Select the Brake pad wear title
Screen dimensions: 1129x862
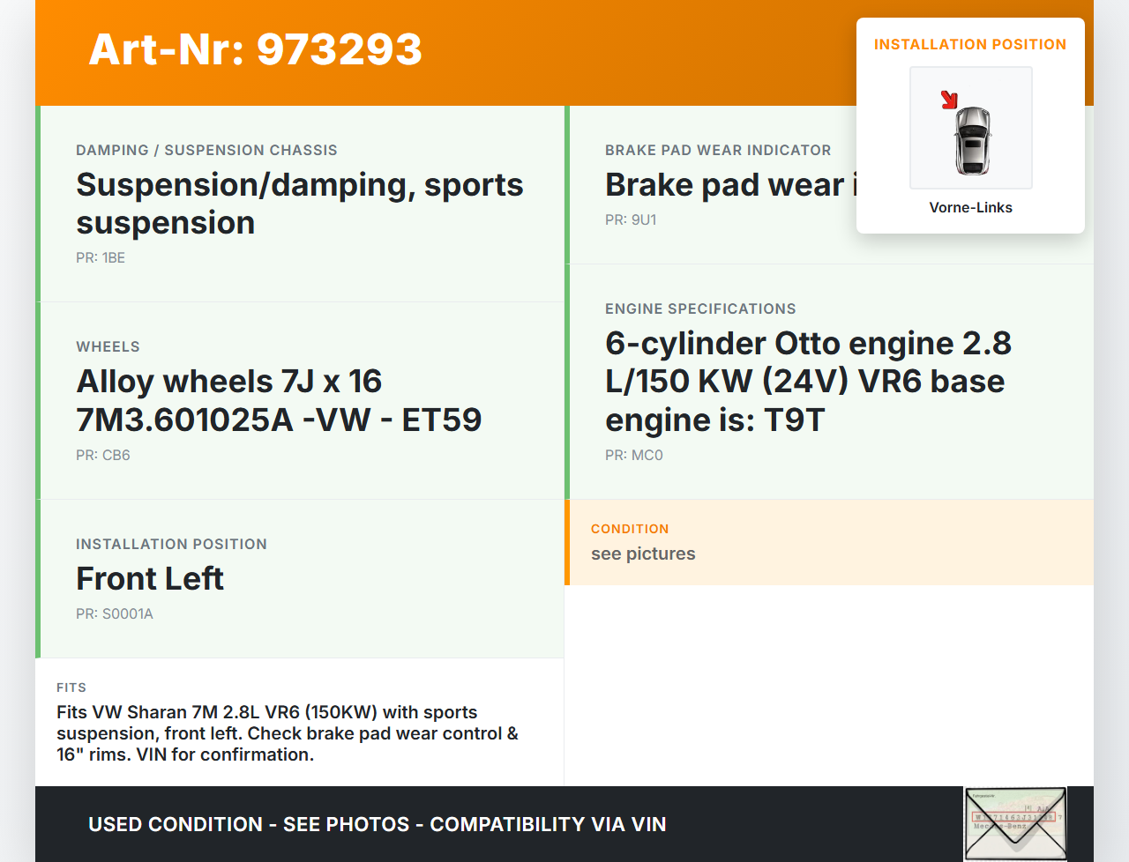729,185
